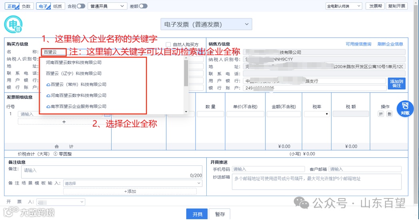Click the seller 用户银行 input field
The width and height of the screenshot is (419, 220).
(315, 81)
